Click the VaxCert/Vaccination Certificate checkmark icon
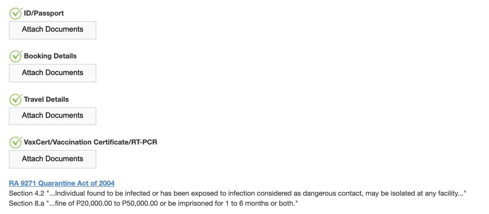Image resolution: width=489 pixels, height=214 pixels. tap(15, 142)
